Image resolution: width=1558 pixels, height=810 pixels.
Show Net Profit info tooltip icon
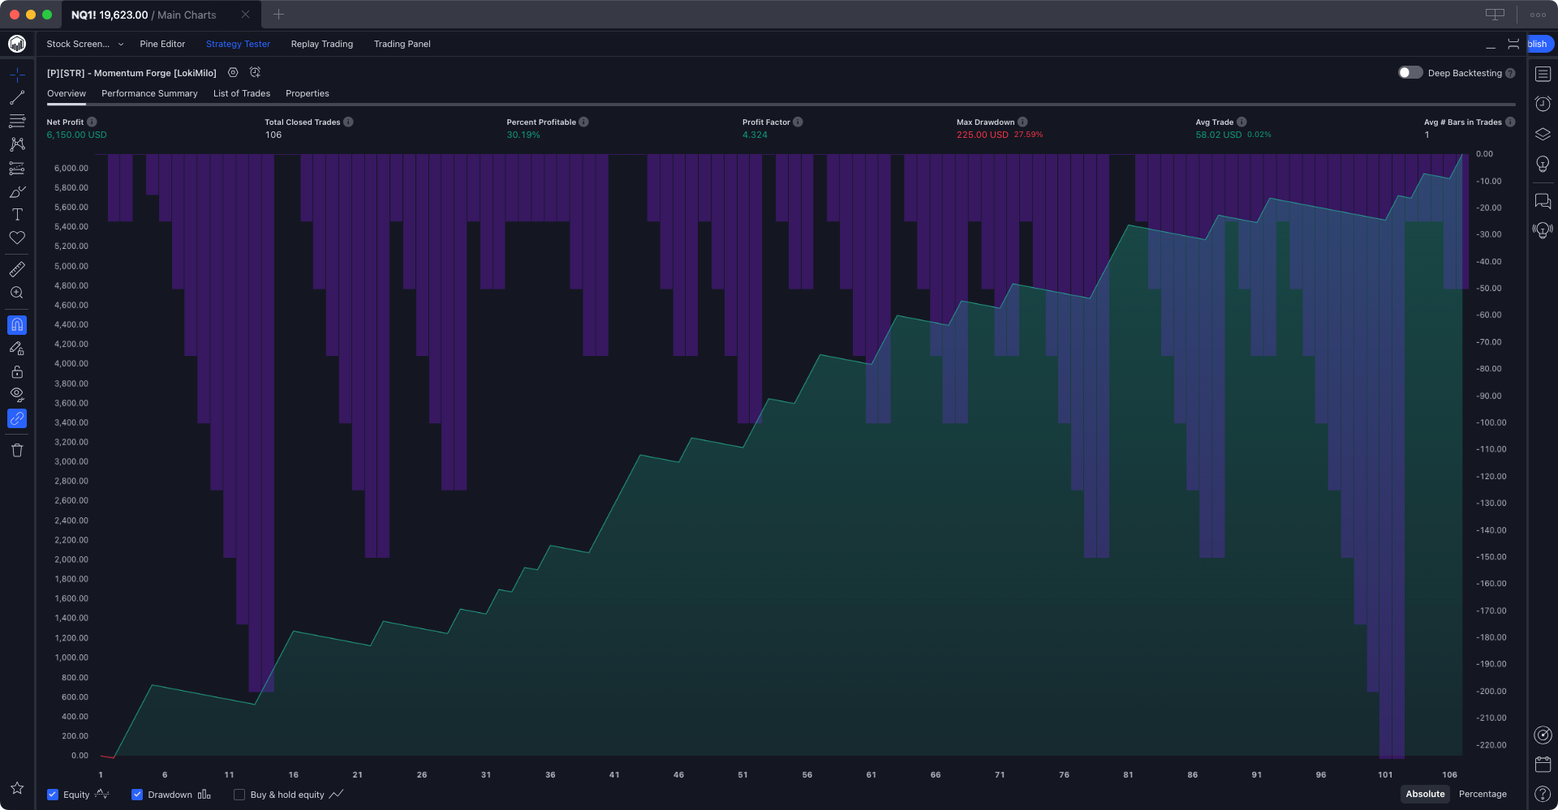(x=92, y=122)
